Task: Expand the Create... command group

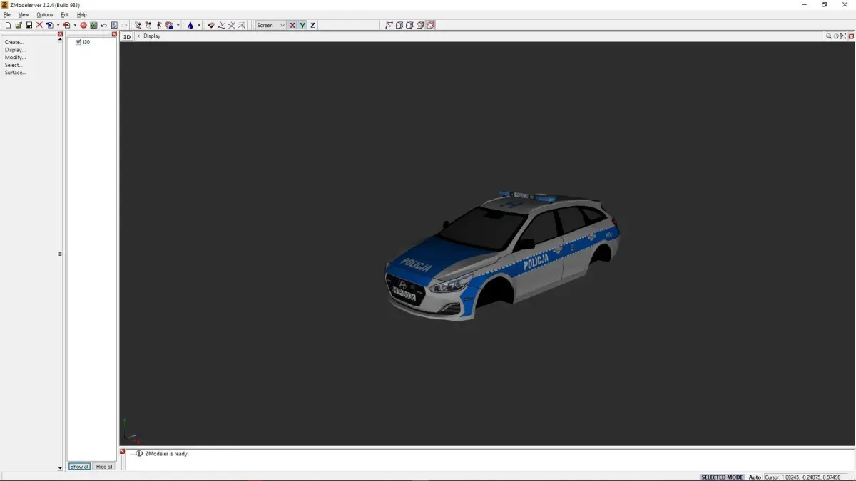Action: coord(14,42)
